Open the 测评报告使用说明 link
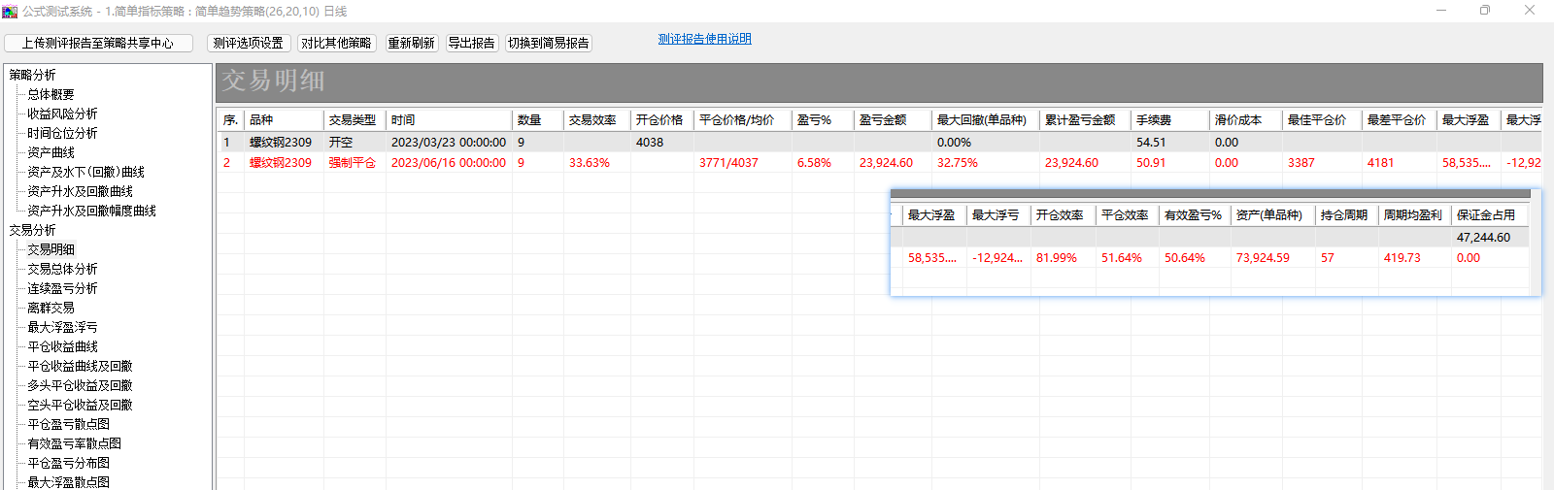This screenshot has width=1554, height=490. pos(704,39)
